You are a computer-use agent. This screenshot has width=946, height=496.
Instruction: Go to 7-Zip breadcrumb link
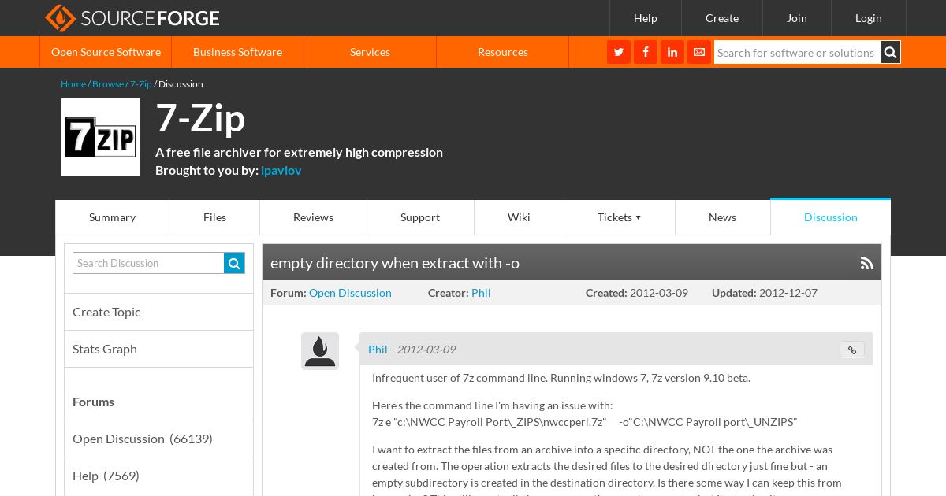pos(141,84)
